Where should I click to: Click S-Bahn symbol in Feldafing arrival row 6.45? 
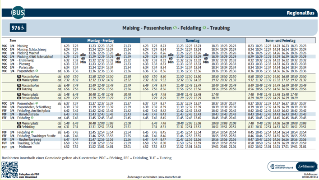point(32,118)
